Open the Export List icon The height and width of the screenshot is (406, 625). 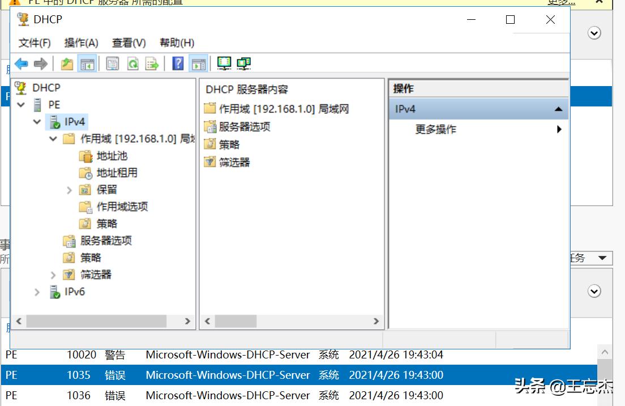pos(153,63)
